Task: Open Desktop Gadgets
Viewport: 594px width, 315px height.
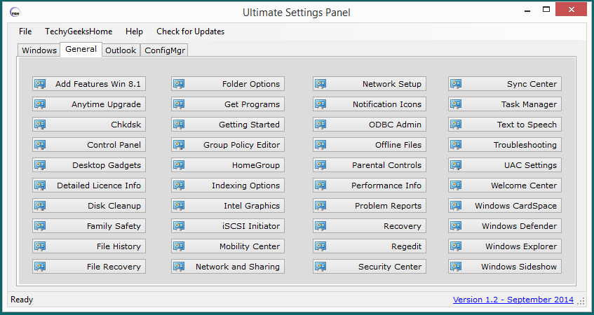Action: click(89, 165)
